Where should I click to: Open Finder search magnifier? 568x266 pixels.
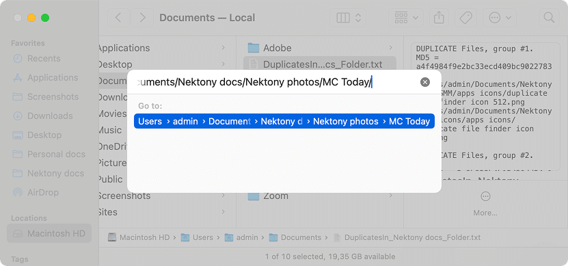[550, 18]
